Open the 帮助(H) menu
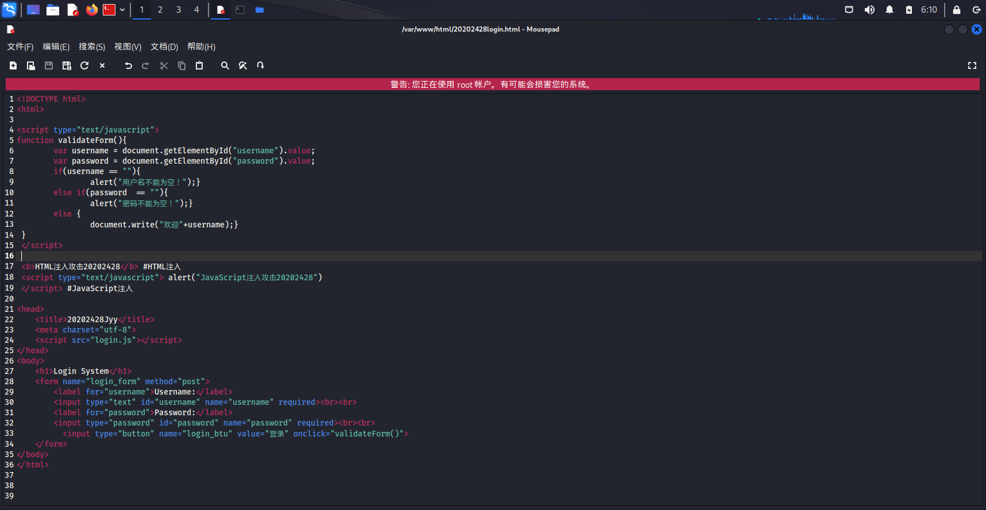This screenshot has width=986, height=510. pos(202,47)
